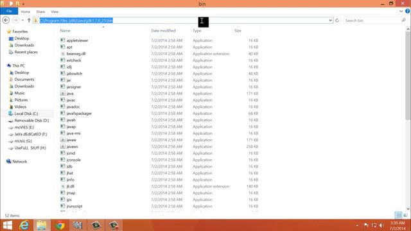Switch to large icons view layout
The height and width of the screenshot is (231, 411).
[x=405, y=216]
